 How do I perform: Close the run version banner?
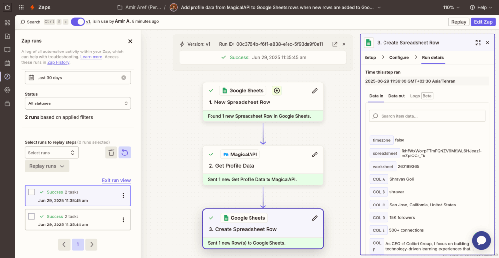[x=344, y=44]
